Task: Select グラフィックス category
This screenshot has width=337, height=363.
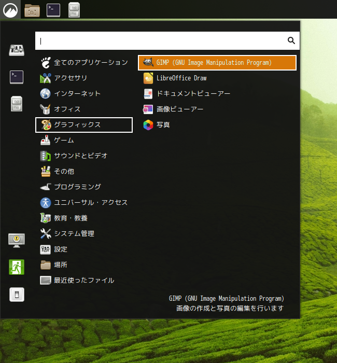Action: 84,125
